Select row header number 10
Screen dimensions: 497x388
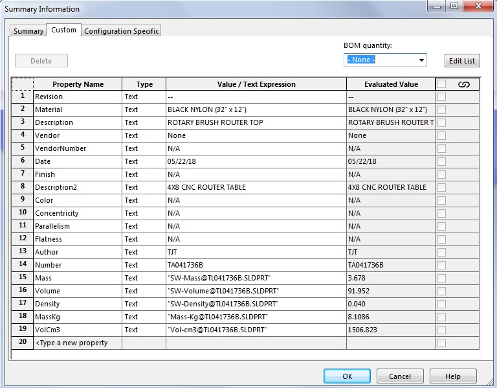22,214
